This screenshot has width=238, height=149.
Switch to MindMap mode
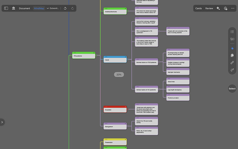pyautogui.click(x=39, y=8)
